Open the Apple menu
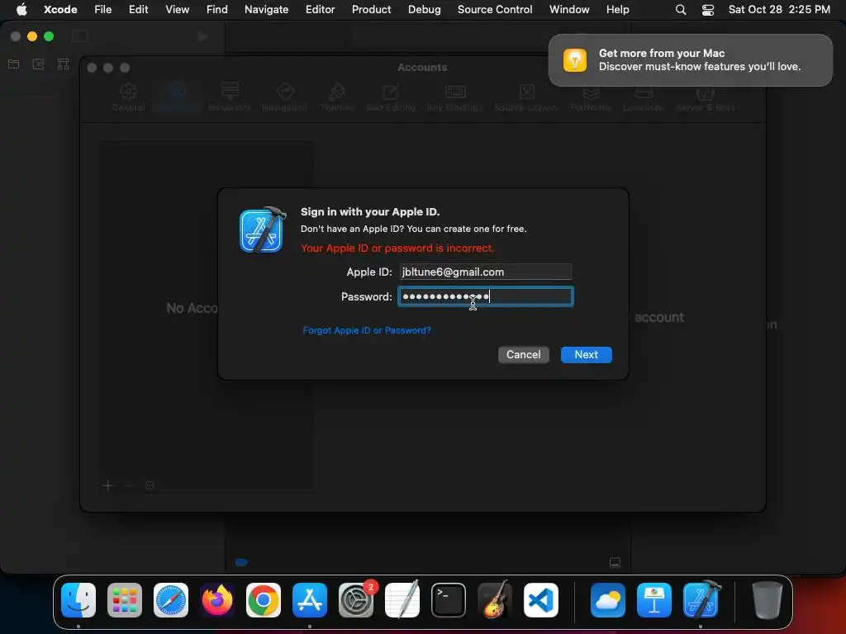The height and width of the screenshot is (634, 846). pyautogui.click(x=21, y=10)
